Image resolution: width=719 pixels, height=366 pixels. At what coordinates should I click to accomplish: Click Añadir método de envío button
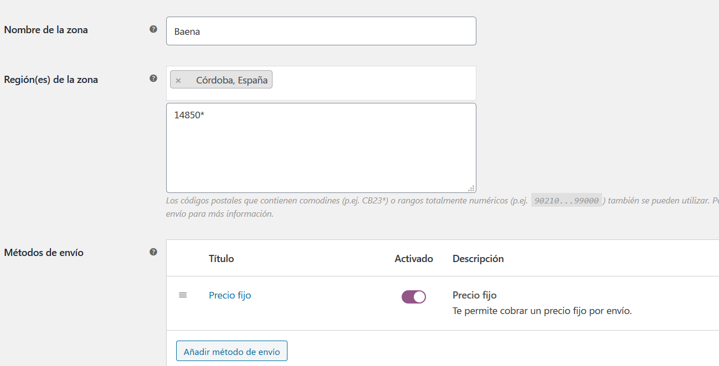232,351
